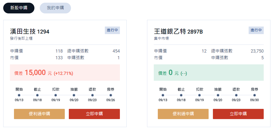
Task: Click the 開始 09/13 marker on 王道銀乙特 timeline
Action: (163, 95)
